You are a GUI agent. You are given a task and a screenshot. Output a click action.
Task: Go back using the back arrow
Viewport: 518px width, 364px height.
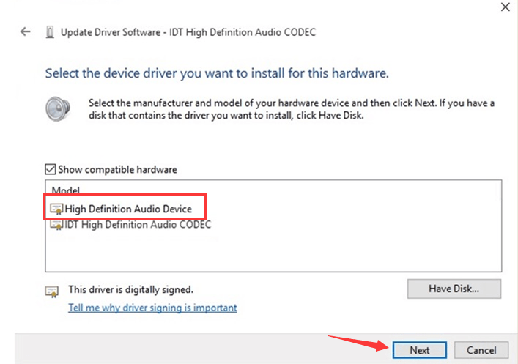26,32
